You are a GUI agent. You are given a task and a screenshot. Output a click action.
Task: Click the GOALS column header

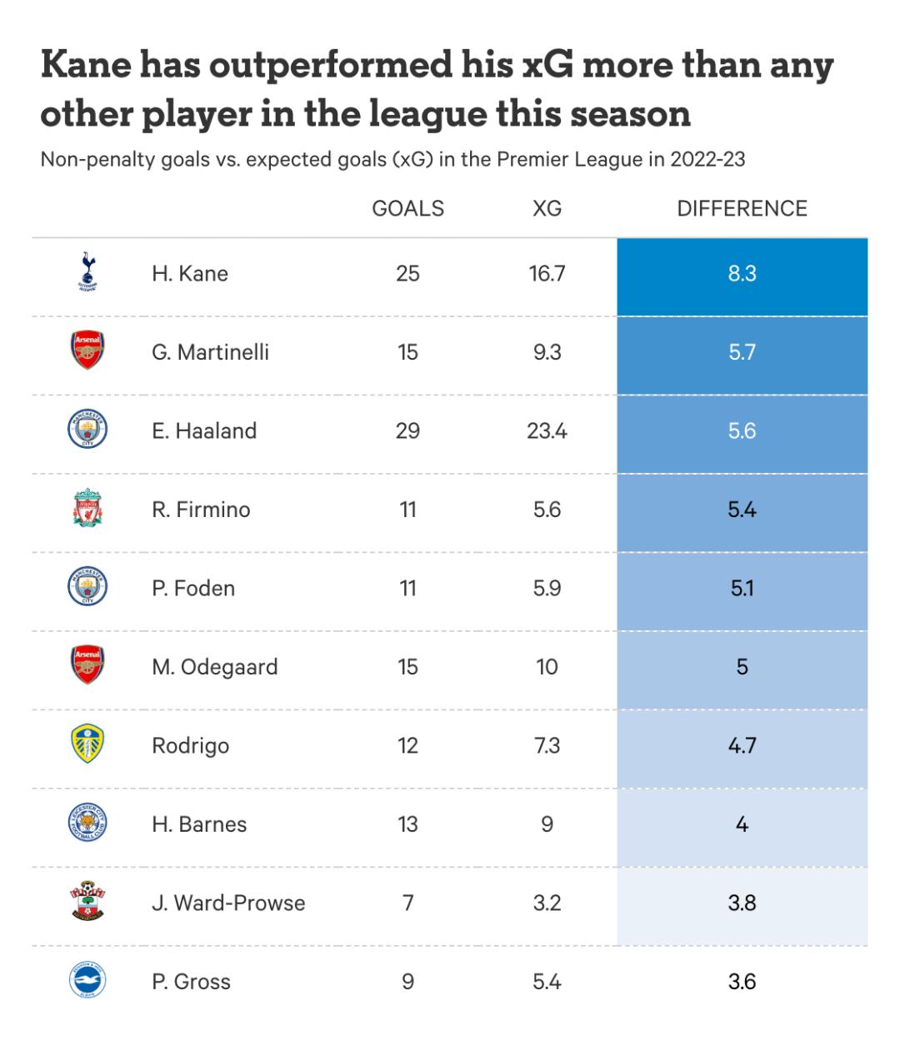point(407,208)
